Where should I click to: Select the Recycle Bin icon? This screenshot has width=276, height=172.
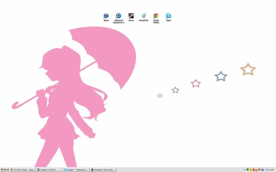(144, 16)
